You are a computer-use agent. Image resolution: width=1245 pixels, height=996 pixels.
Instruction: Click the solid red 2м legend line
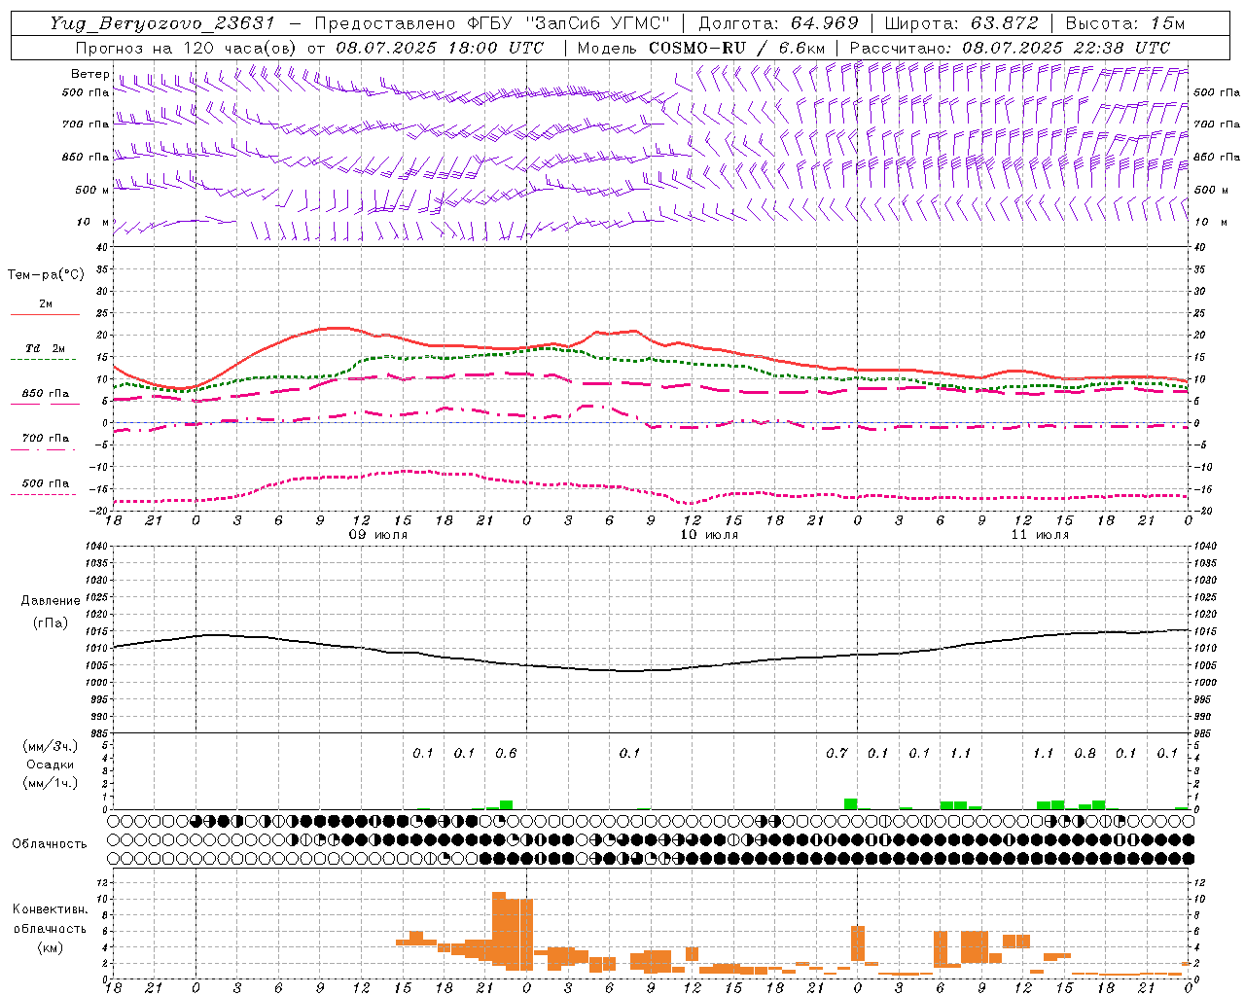[x=45, y=315]
